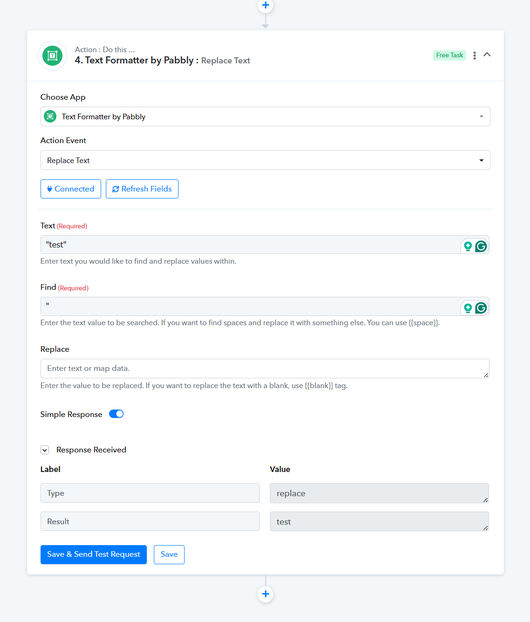This screenshot has width=530, height=622.
Task: Open the Action Event dropdown
Action: 265,160
